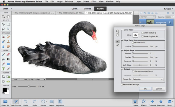Image resolution: width=175 pixels, height=107 pixels.
Task: Open the layer blend mode Normal dropdown
Action: pyautogui.click(x=147, y=17)
